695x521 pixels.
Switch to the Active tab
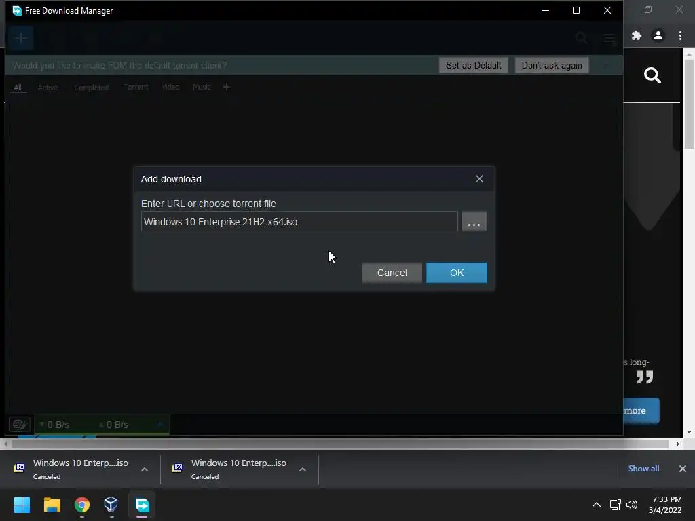click(x=48, y=88)
